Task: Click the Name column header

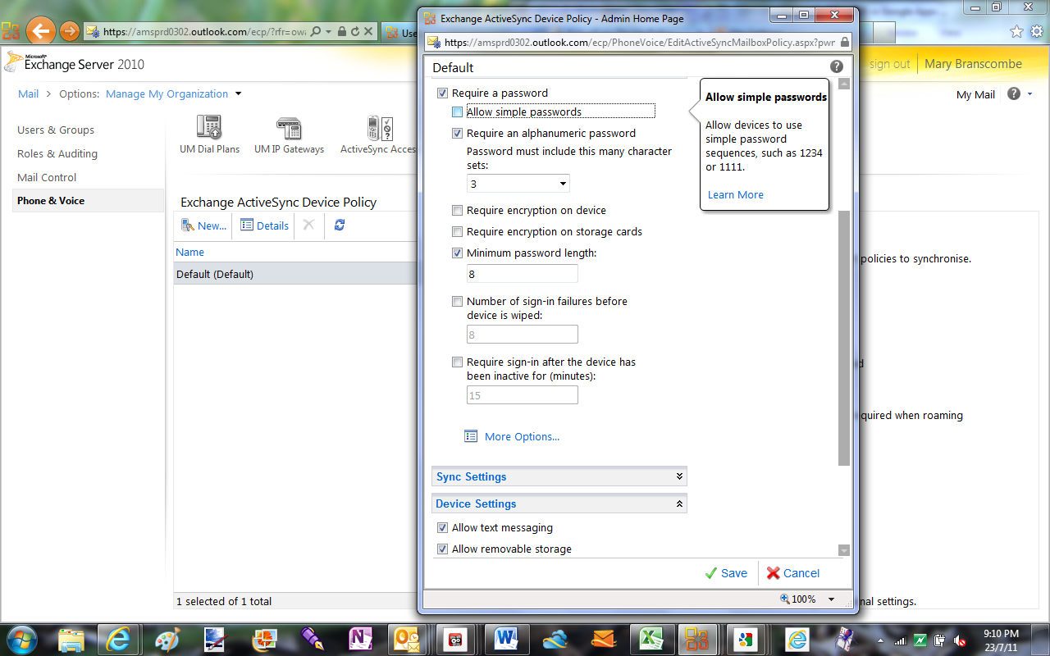Action: pyautogui.click(x=190, y=252)
